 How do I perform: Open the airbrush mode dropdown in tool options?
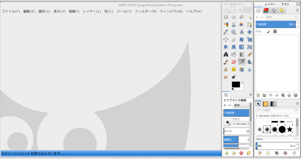(241, 105)
